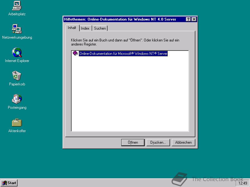Click the Öffnen button
Screen dimensions: 250x187
pos(133,142)
